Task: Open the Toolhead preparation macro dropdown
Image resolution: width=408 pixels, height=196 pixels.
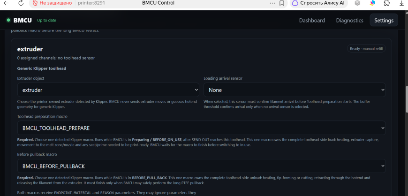Action: click(201, 128)
